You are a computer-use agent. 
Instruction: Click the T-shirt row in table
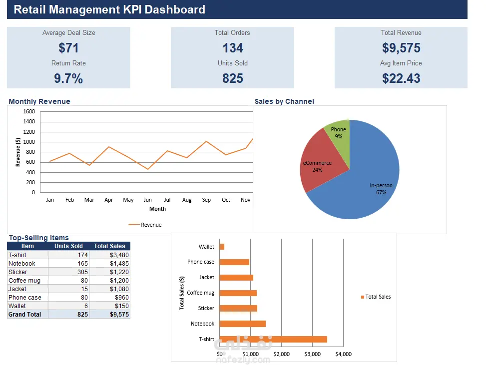(x=68, y=255)
